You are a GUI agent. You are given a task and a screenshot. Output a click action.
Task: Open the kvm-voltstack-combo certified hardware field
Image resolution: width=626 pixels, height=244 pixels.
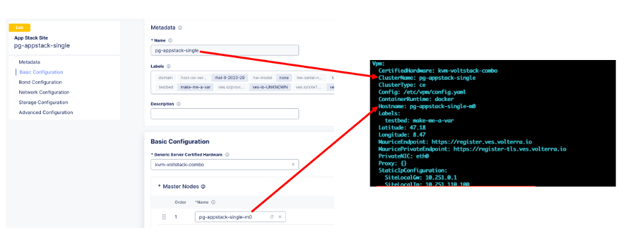click(225, 164)
